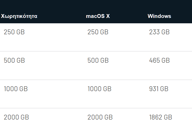Click the macOS X column header
Viewport: 192px width, 128px height.
(98, 16)
